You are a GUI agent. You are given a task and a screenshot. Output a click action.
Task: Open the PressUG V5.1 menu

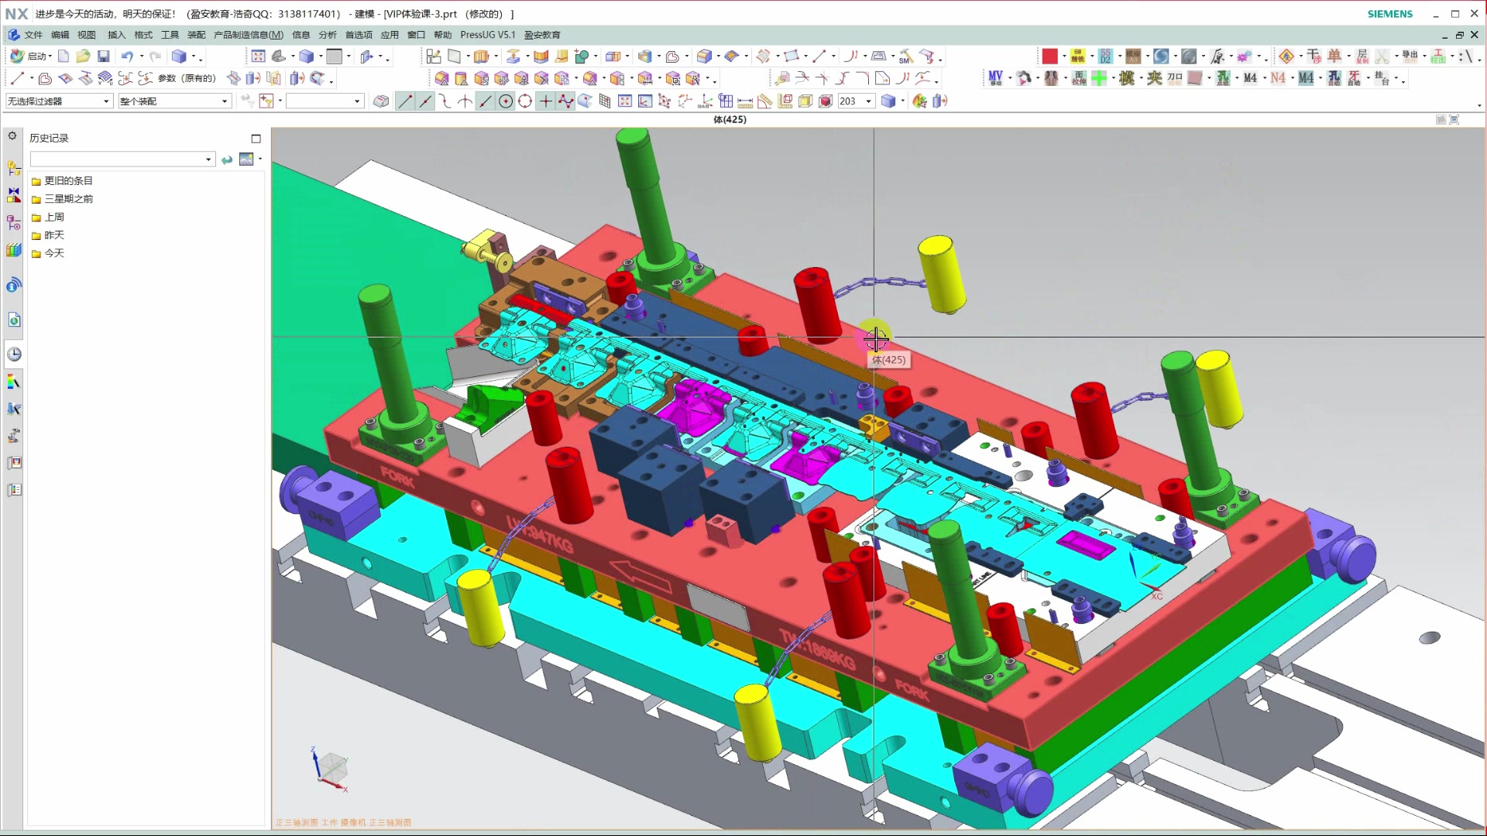click(x=487, y=35)
